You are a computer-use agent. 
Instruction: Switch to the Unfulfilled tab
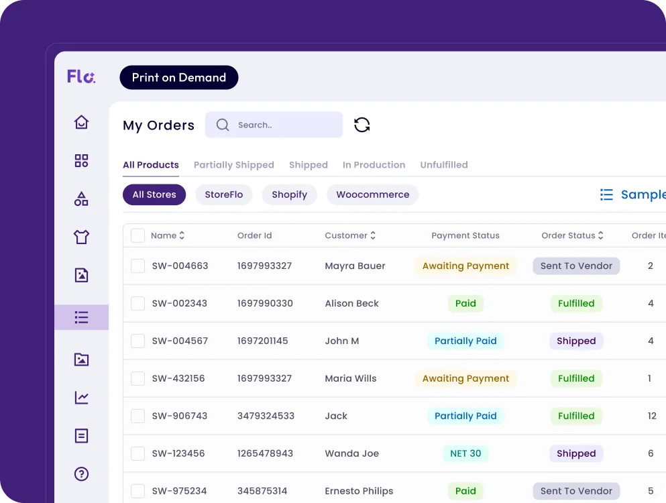(x=444, y=165)
